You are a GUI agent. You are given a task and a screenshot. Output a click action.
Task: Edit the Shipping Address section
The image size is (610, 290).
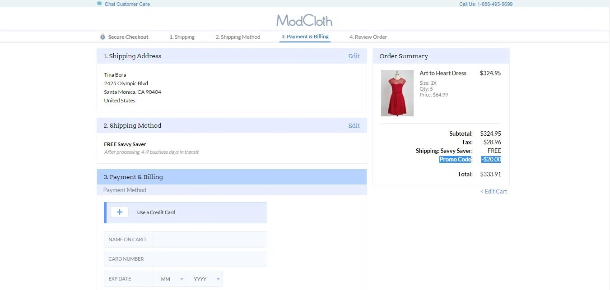tap(354, 56)
